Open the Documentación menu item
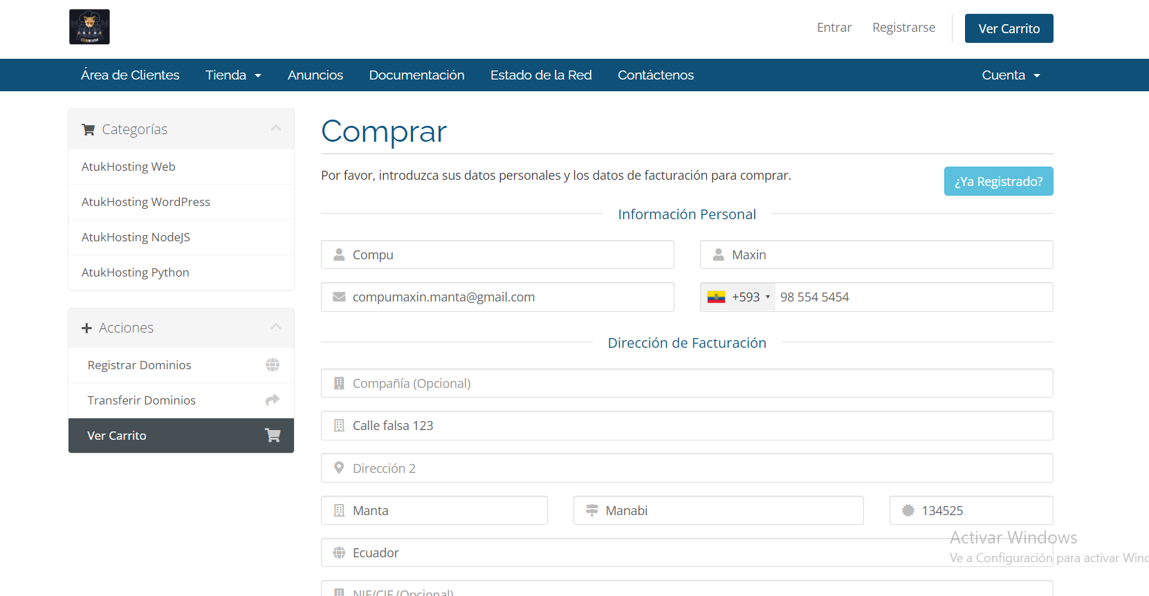1149x596 pixels. point(416,75)
